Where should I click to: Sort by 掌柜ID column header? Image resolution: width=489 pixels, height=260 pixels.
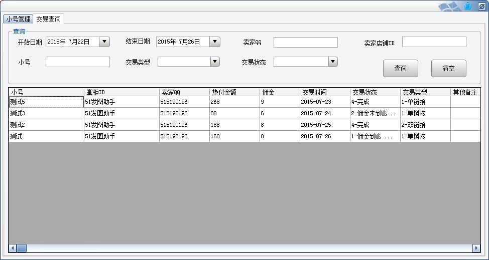pos(121,92)
